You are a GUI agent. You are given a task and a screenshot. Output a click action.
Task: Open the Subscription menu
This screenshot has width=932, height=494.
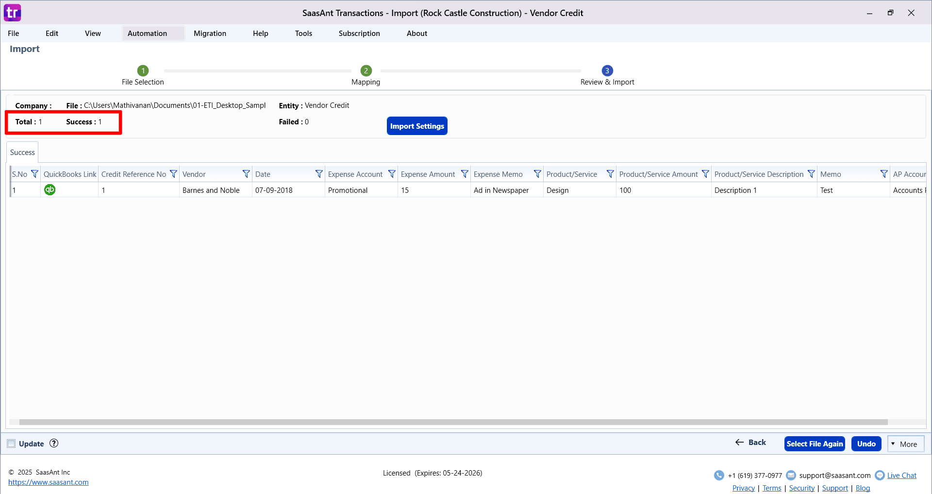pos(359,33)
